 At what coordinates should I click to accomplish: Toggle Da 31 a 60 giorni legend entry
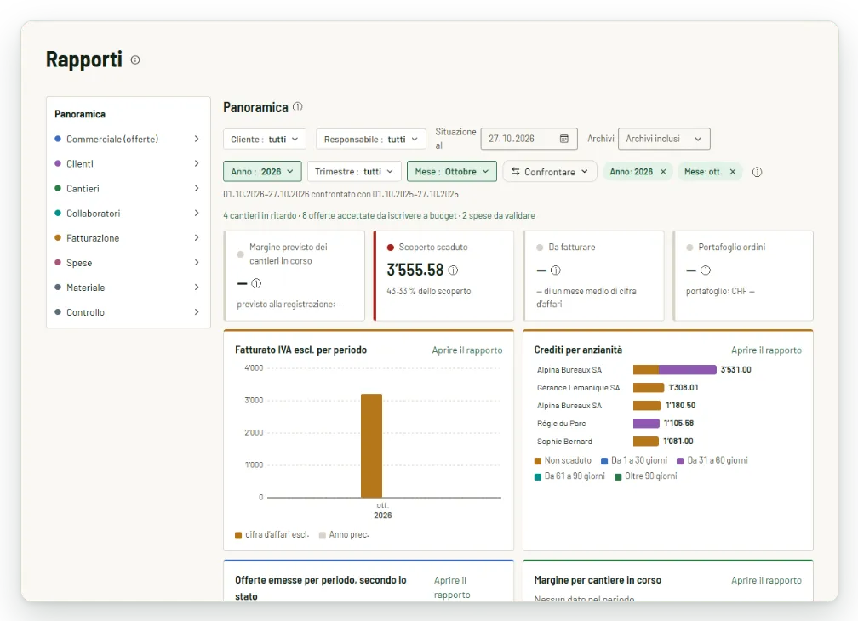(712, 460)
